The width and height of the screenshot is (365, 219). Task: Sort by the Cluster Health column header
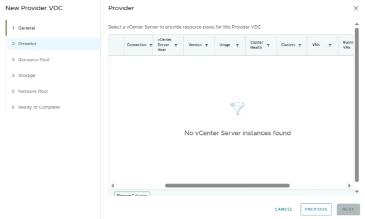[257, 45]
